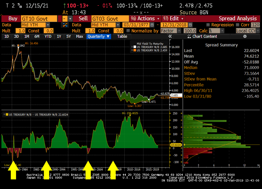Click the StDev value 73.1664
This screenshot has width=262, height=189.
251,73
